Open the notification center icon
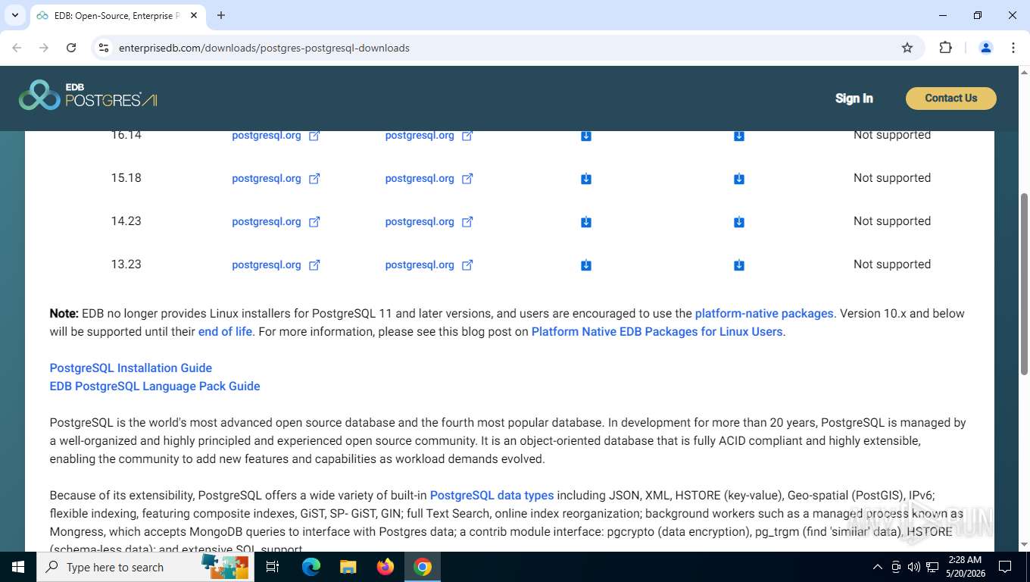Viewport: 1030px width, 582px height. (1005, 567)
